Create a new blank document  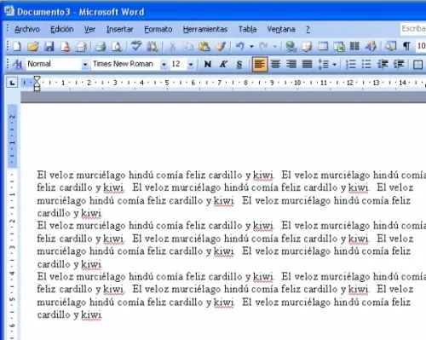17,46
